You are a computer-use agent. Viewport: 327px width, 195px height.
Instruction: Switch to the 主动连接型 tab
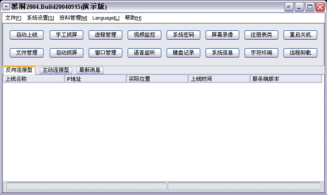point(56,70)
